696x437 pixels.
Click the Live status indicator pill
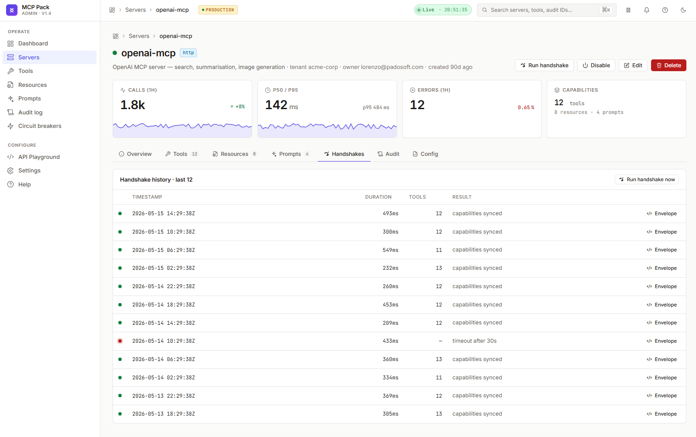tap(442, 10)
